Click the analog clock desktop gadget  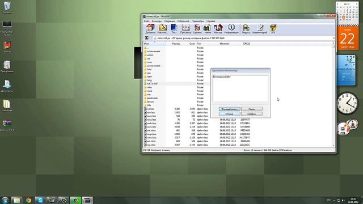click(348, 103)
